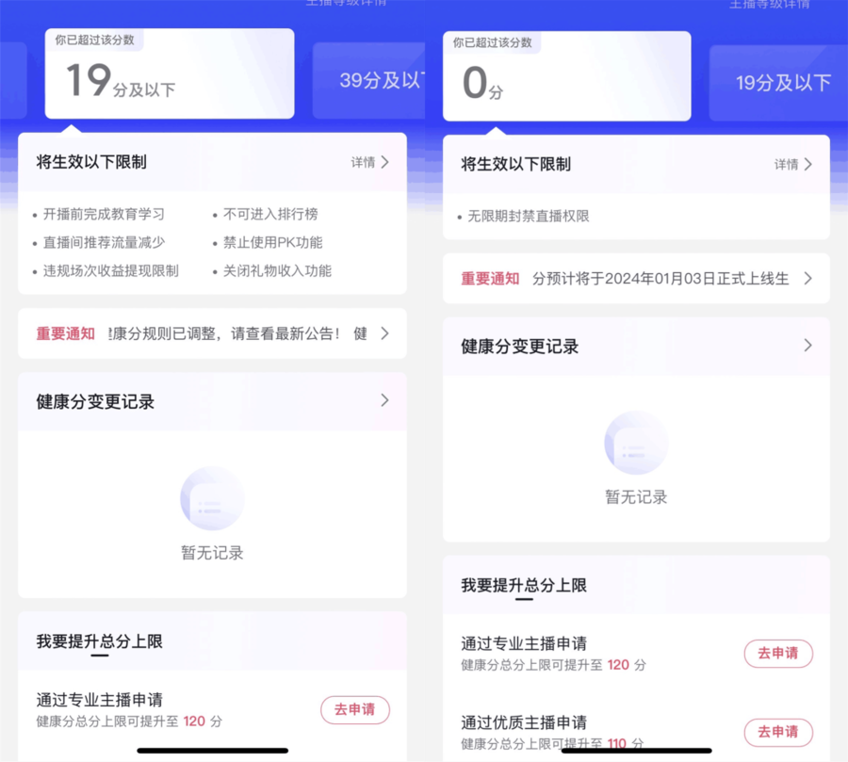Expand right 重要通知 2024年01月03日 notice arrow

(x=808, y=279)
